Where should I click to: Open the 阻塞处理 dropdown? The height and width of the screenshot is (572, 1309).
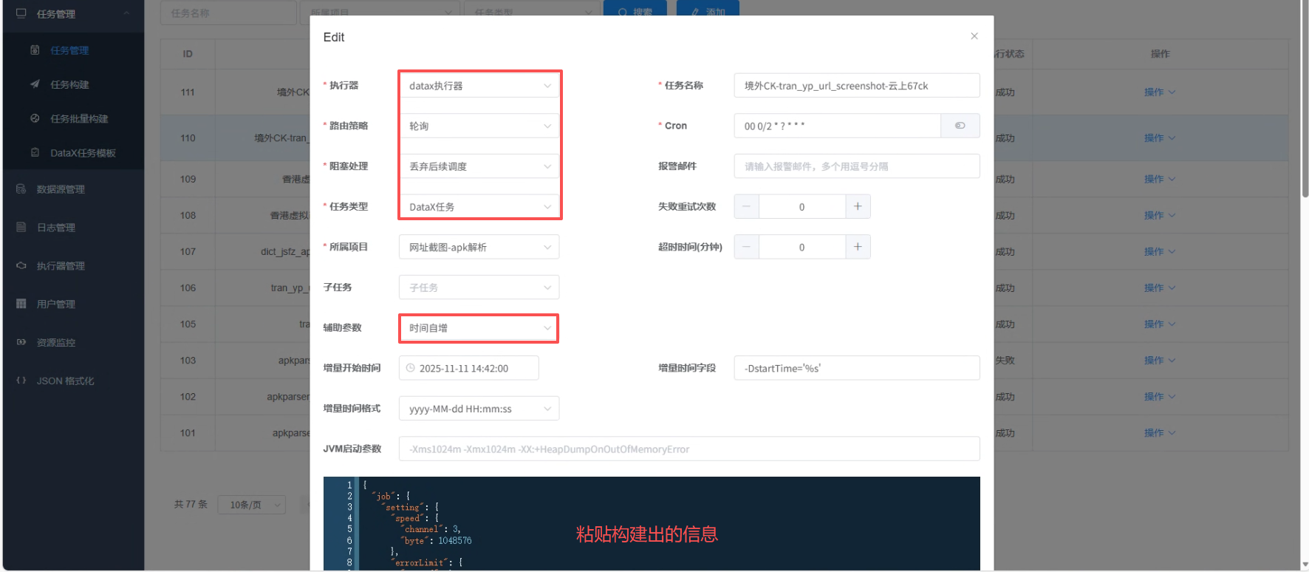479,166
